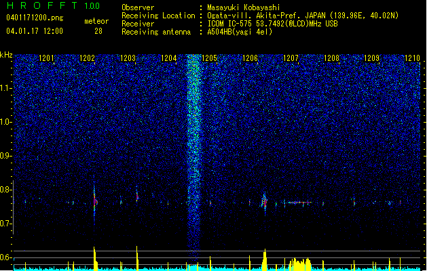Click the observer name Masayuki Kobayashi
The width and height of the screenshot is (427, 271).
pyautogui.click(x=244, y=7)
